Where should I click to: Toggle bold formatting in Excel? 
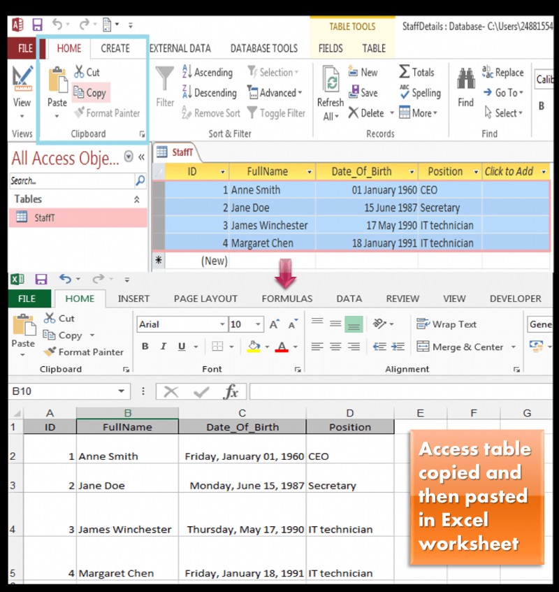[145, 347]
